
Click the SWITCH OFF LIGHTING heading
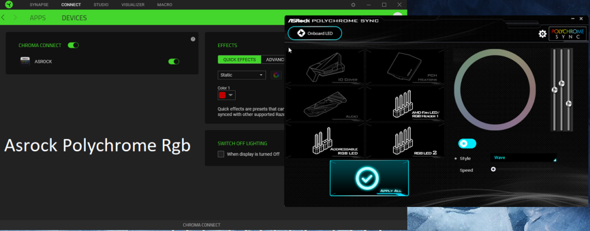pyautogui.click(x=243, y=143)
